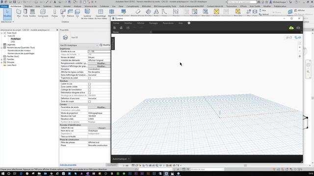Select the Mur (wall) tool in the ribbon

pos(19,13)
